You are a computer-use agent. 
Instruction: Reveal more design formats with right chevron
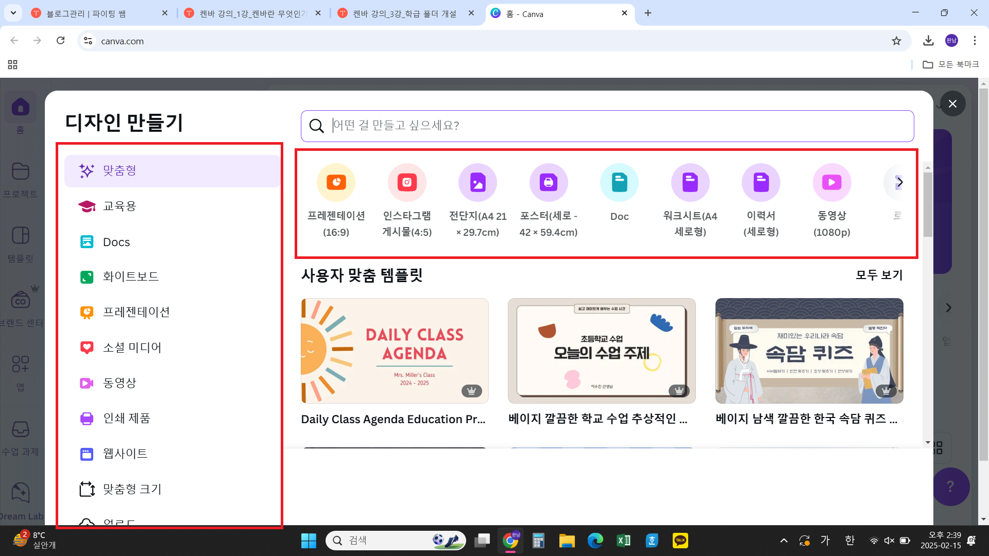tap(900, 182)
